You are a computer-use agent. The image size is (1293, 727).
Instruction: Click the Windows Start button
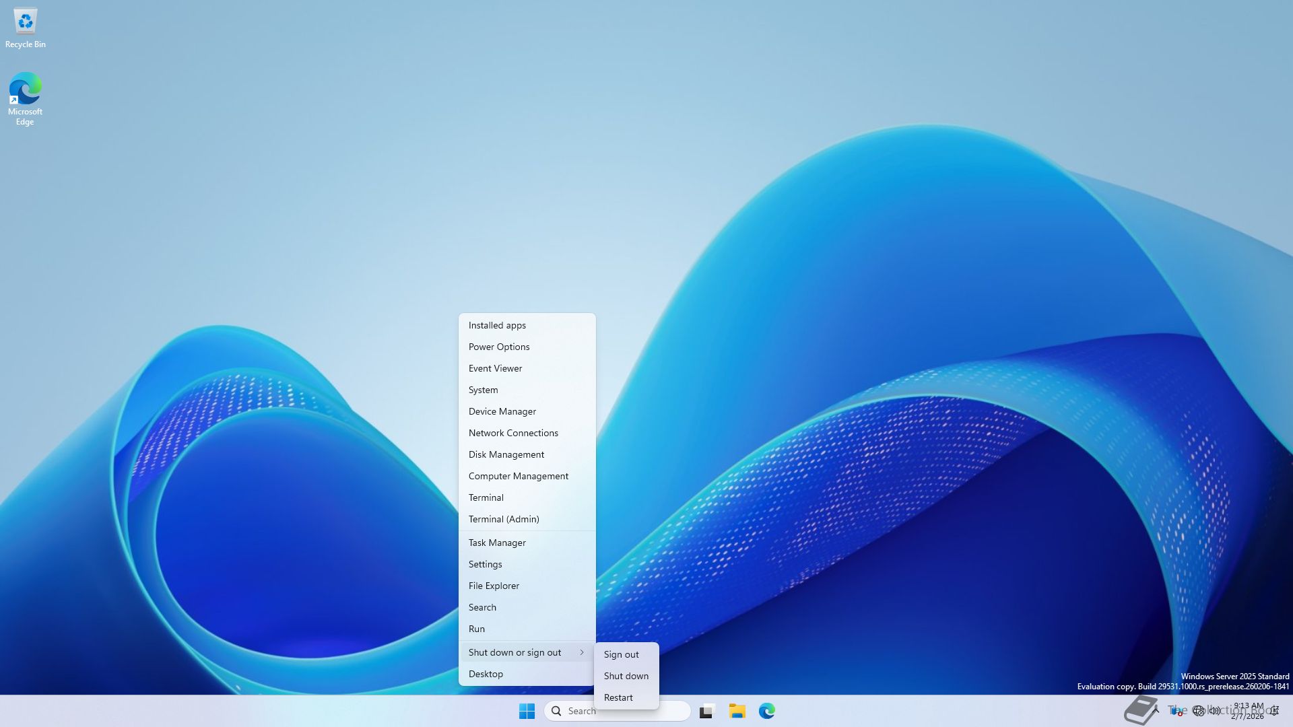[527, 711]
